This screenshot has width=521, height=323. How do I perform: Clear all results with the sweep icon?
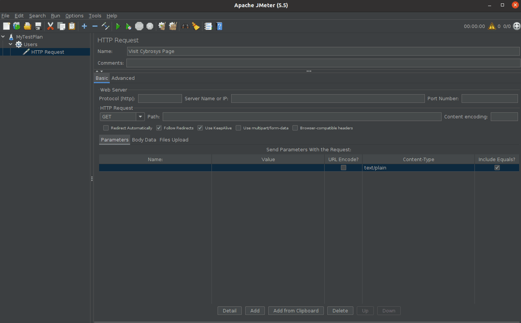coord(196,26)
